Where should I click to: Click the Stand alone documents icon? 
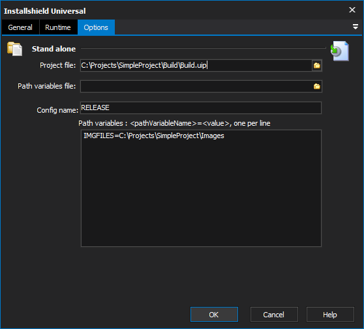tap(14, 49)
